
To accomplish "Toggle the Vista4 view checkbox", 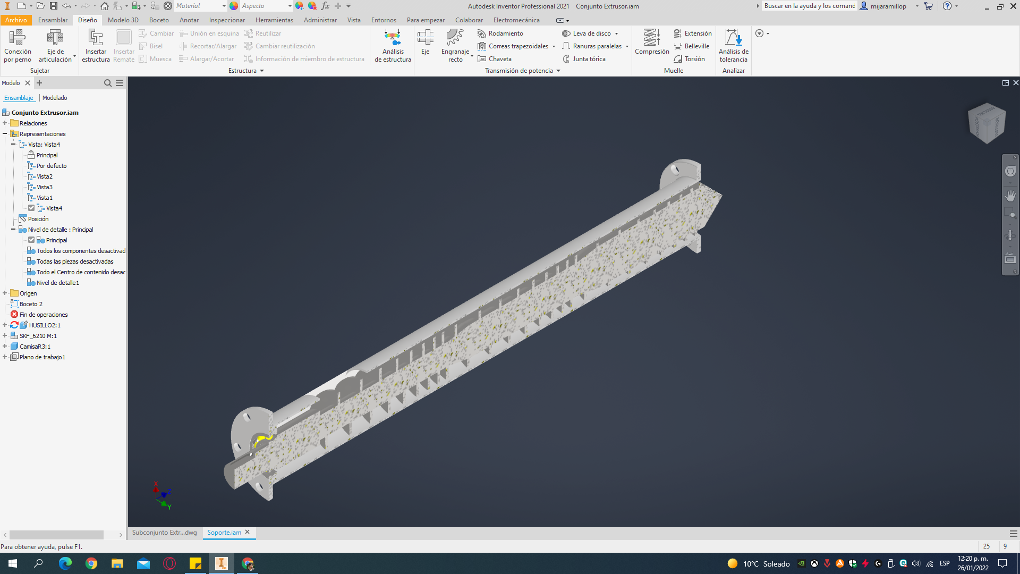I will click(31, 208).
